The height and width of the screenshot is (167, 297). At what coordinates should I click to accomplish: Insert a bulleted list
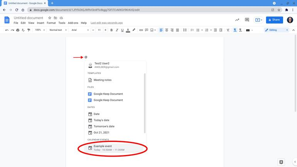(x=198, y=30)
